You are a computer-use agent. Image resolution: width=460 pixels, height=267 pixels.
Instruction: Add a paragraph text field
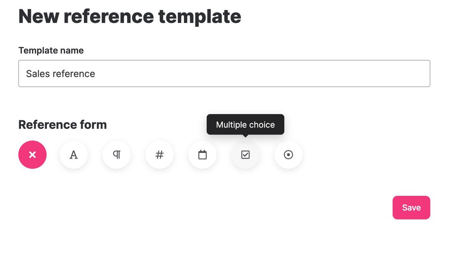point(117,155)
